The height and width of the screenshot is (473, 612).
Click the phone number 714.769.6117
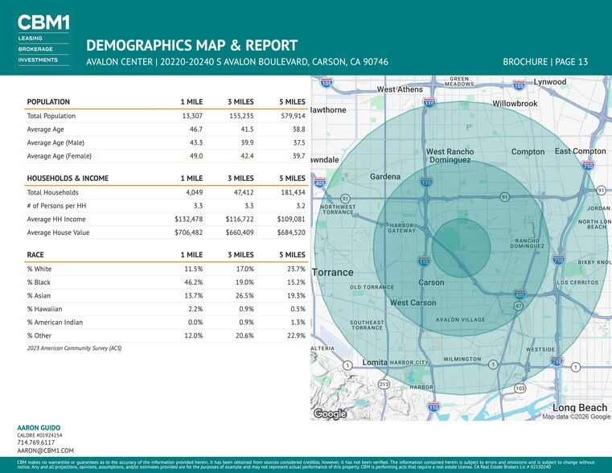coord(36,442)
